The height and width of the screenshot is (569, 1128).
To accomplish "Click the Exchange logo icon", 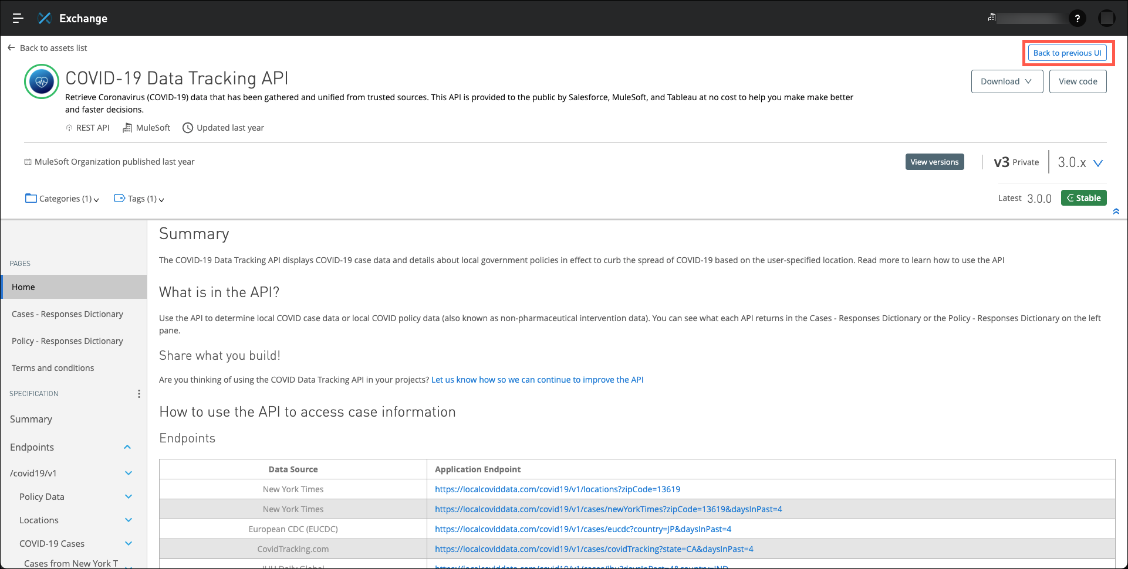I will pos(45,18).
